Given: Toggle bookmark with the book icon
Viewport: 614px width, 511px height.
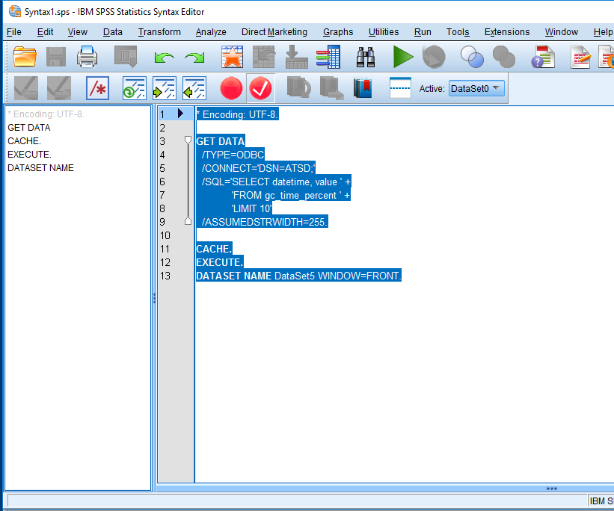Looking at the screenshot, I should tap(363, 88).
